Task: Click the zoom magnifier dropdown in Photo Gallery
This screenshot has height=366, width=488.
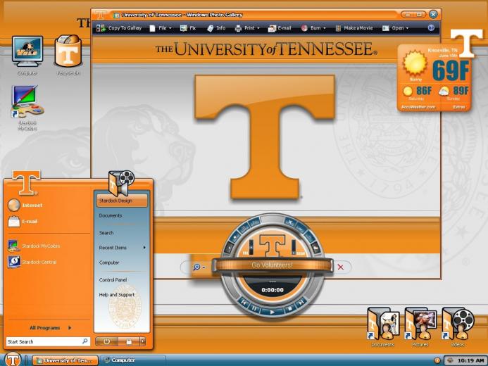Action: [199, 267]
